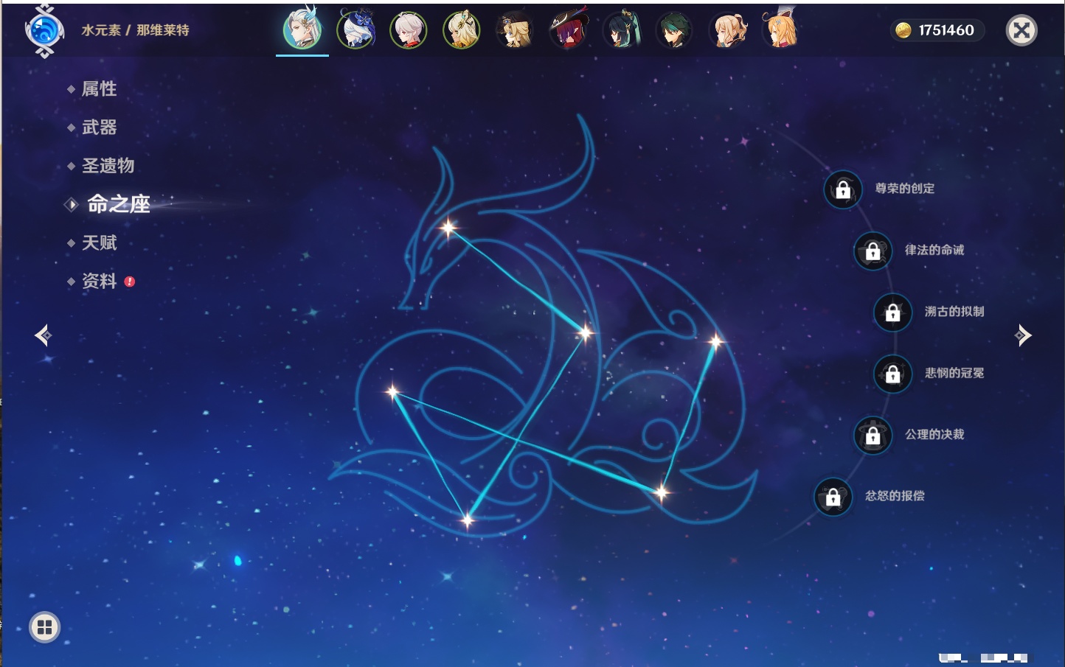Click the Hydro element emblem icon
The width and height of the screenshot is (1065, 667).
44,31
